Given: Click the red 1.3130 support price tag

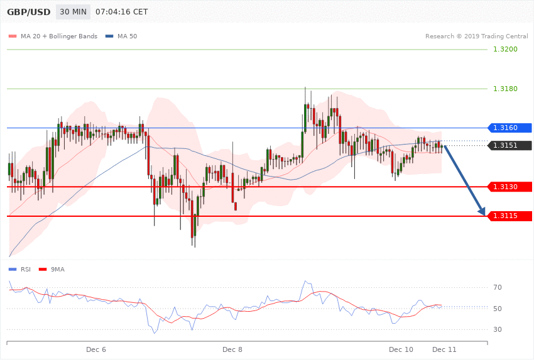Looking at the screenshot, I should click(510, 187).
